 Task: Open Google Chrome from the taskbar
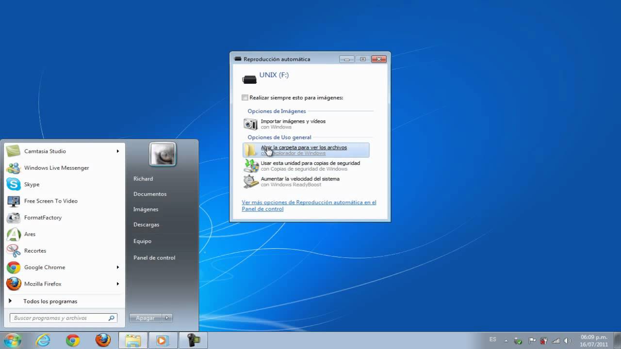pyautogui.click(x=73, y=341)
